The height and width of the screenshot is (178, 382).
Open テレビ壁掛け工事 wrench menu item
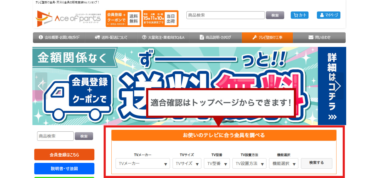[x=267, y=38]
